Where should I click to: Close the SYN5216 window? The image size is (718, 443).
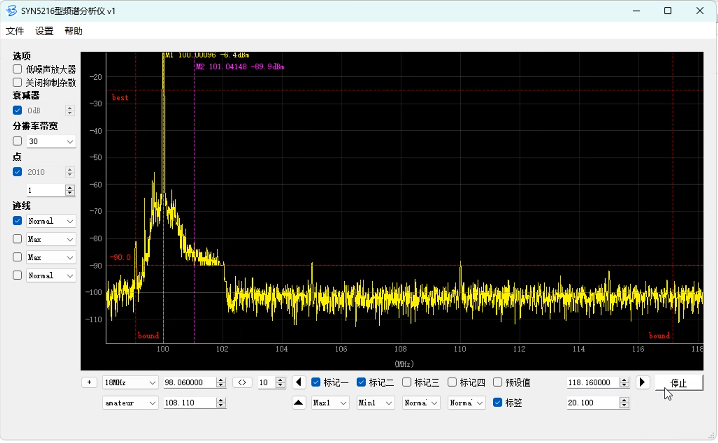pyautogui.click(x=700, y=11)
